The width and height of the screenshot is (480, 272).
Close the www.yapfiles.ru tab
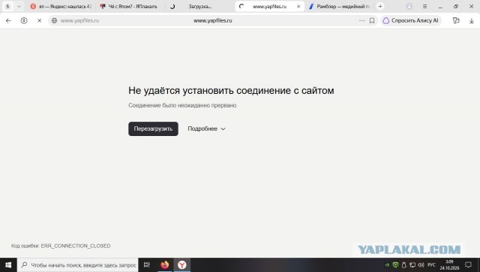[x=298, y=6]
